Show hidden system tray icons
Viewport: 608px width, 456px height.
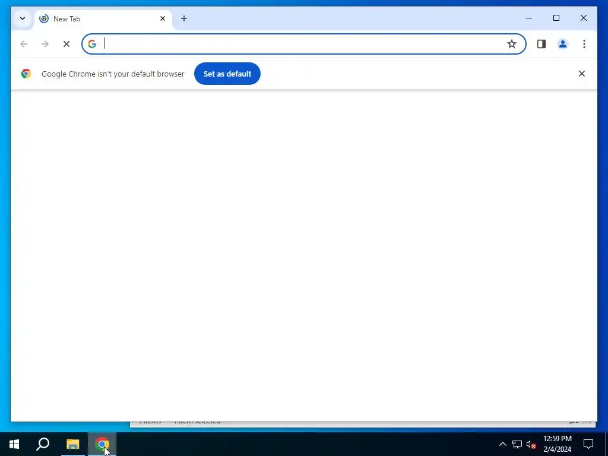point(502,444)
